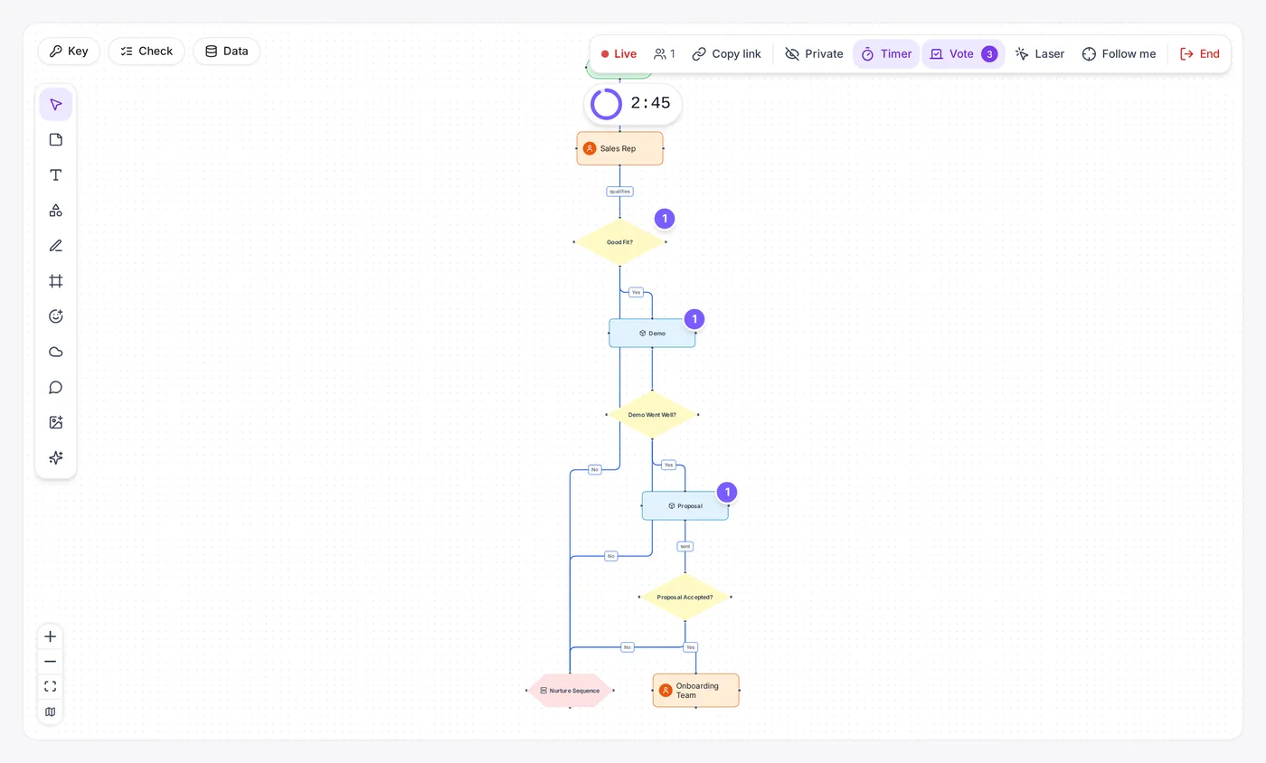Click the vote badge on Good Fit?
This screenshot has width=1266, height=763.
click(x=665, y=219)
